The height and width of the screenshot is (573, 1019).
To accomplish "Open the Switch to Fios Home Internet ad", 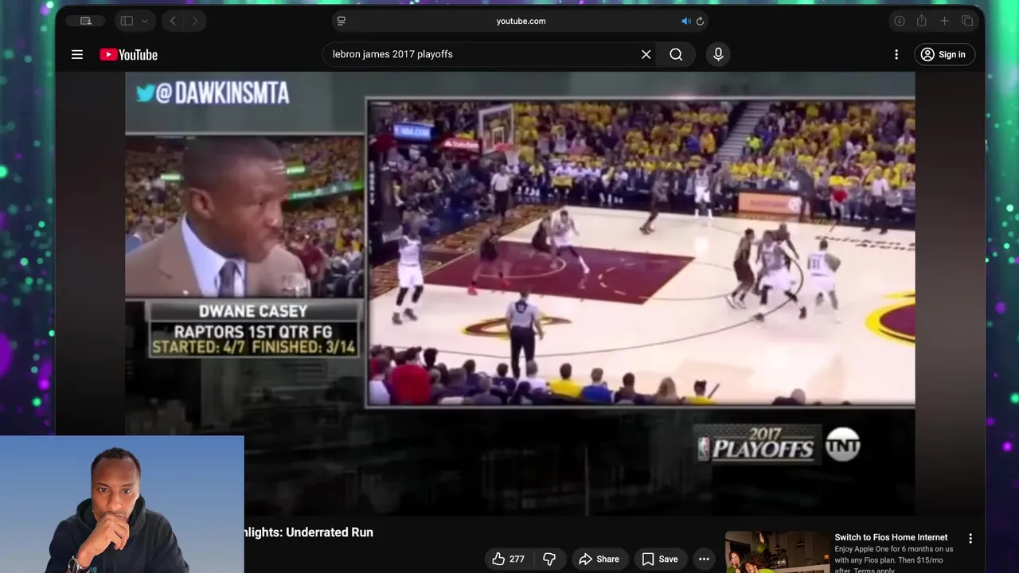I will 891,537.
